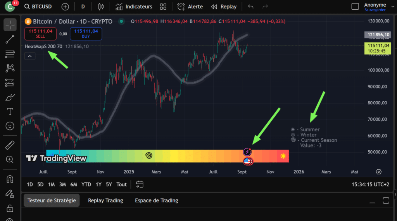The image size is (397, 221).
Task: Activate the zoom in tool
Action: tap(10, 160)
